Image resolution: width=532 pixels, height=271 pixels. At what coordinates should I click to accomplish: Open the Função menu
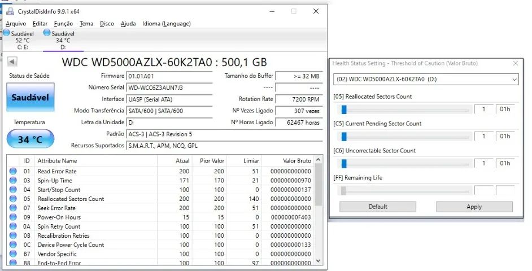pyautogui.click(x=63, y=23)
